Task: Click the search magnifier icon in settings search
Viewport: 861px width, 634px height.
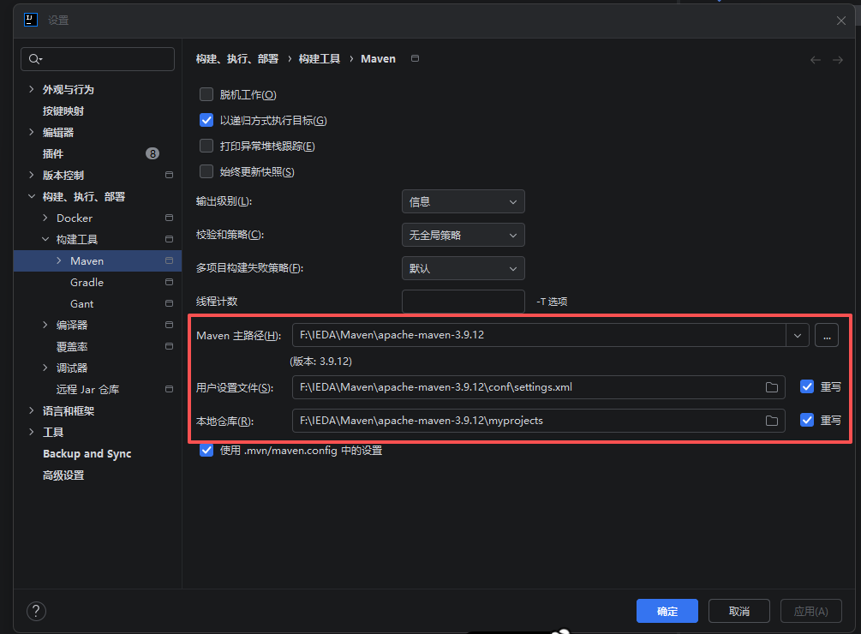Action: pyautogui.click(x=35, y=59)
